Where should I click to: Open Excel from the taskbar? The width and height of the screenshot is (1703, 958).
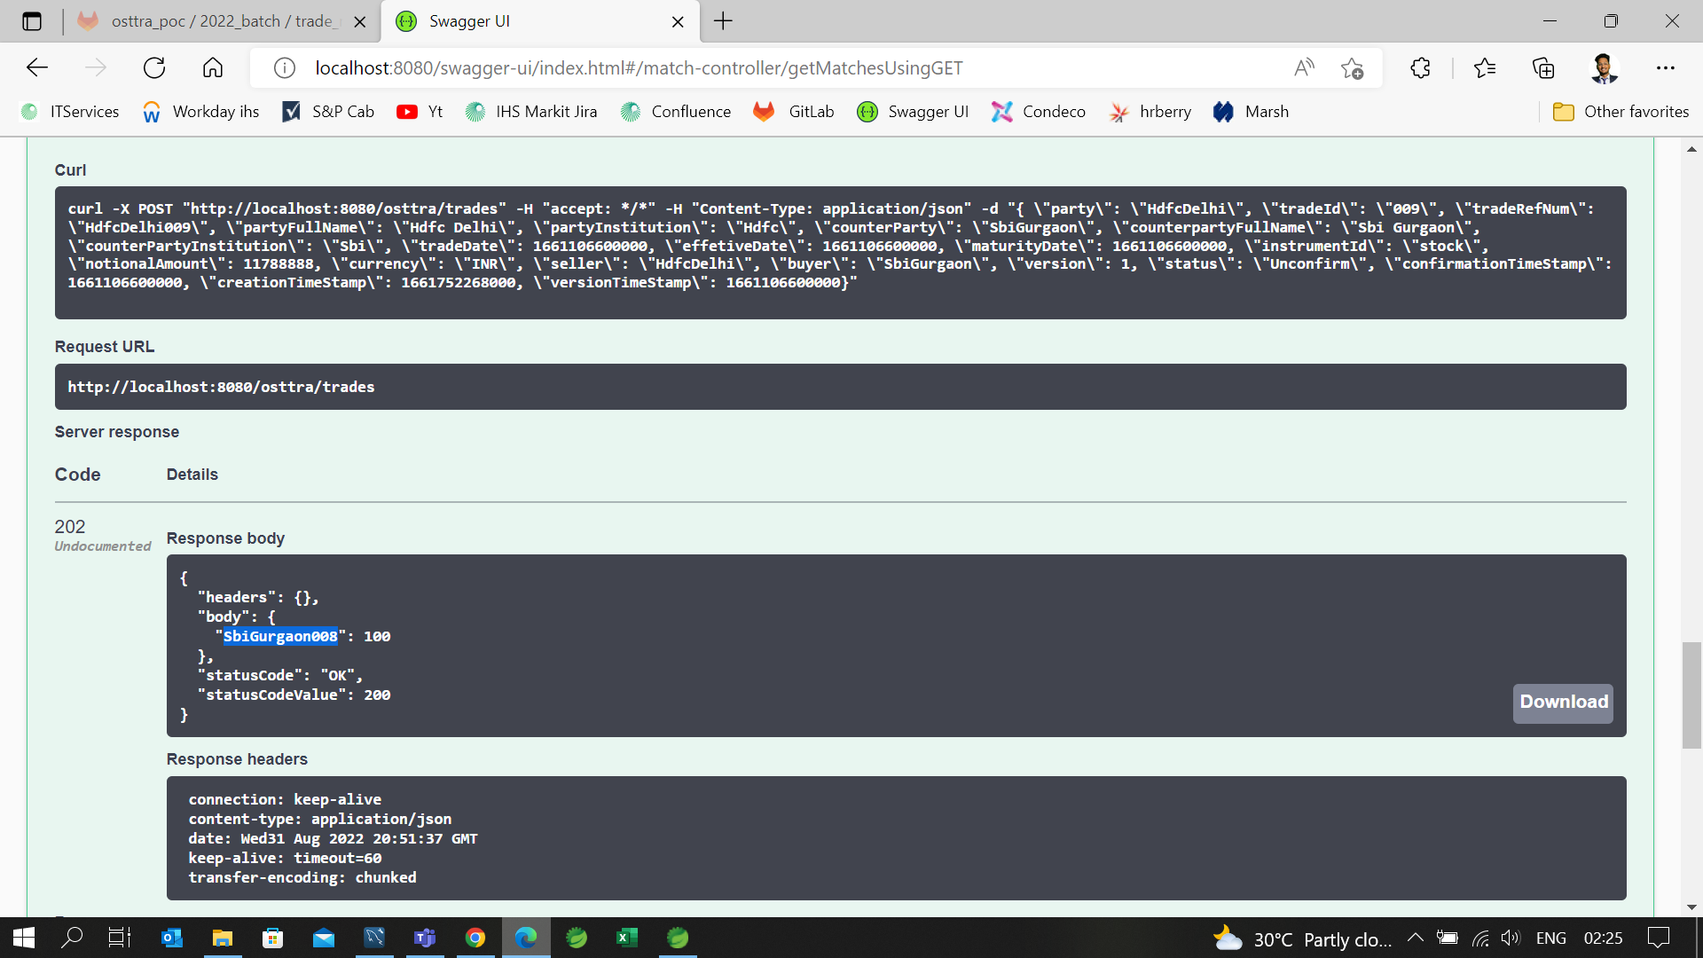point(627,938)
